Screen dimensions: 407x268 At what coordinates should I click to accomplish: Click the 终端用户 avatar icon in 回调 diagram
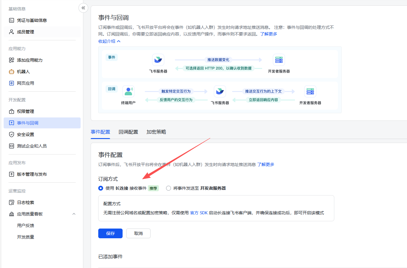click(x=128, y=91)
